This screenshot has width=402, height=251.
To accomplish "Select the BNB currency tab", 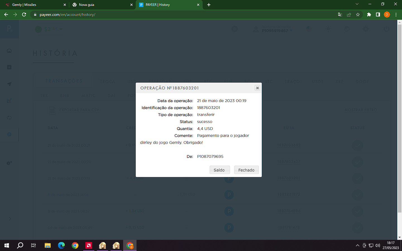I will (64, 96).
